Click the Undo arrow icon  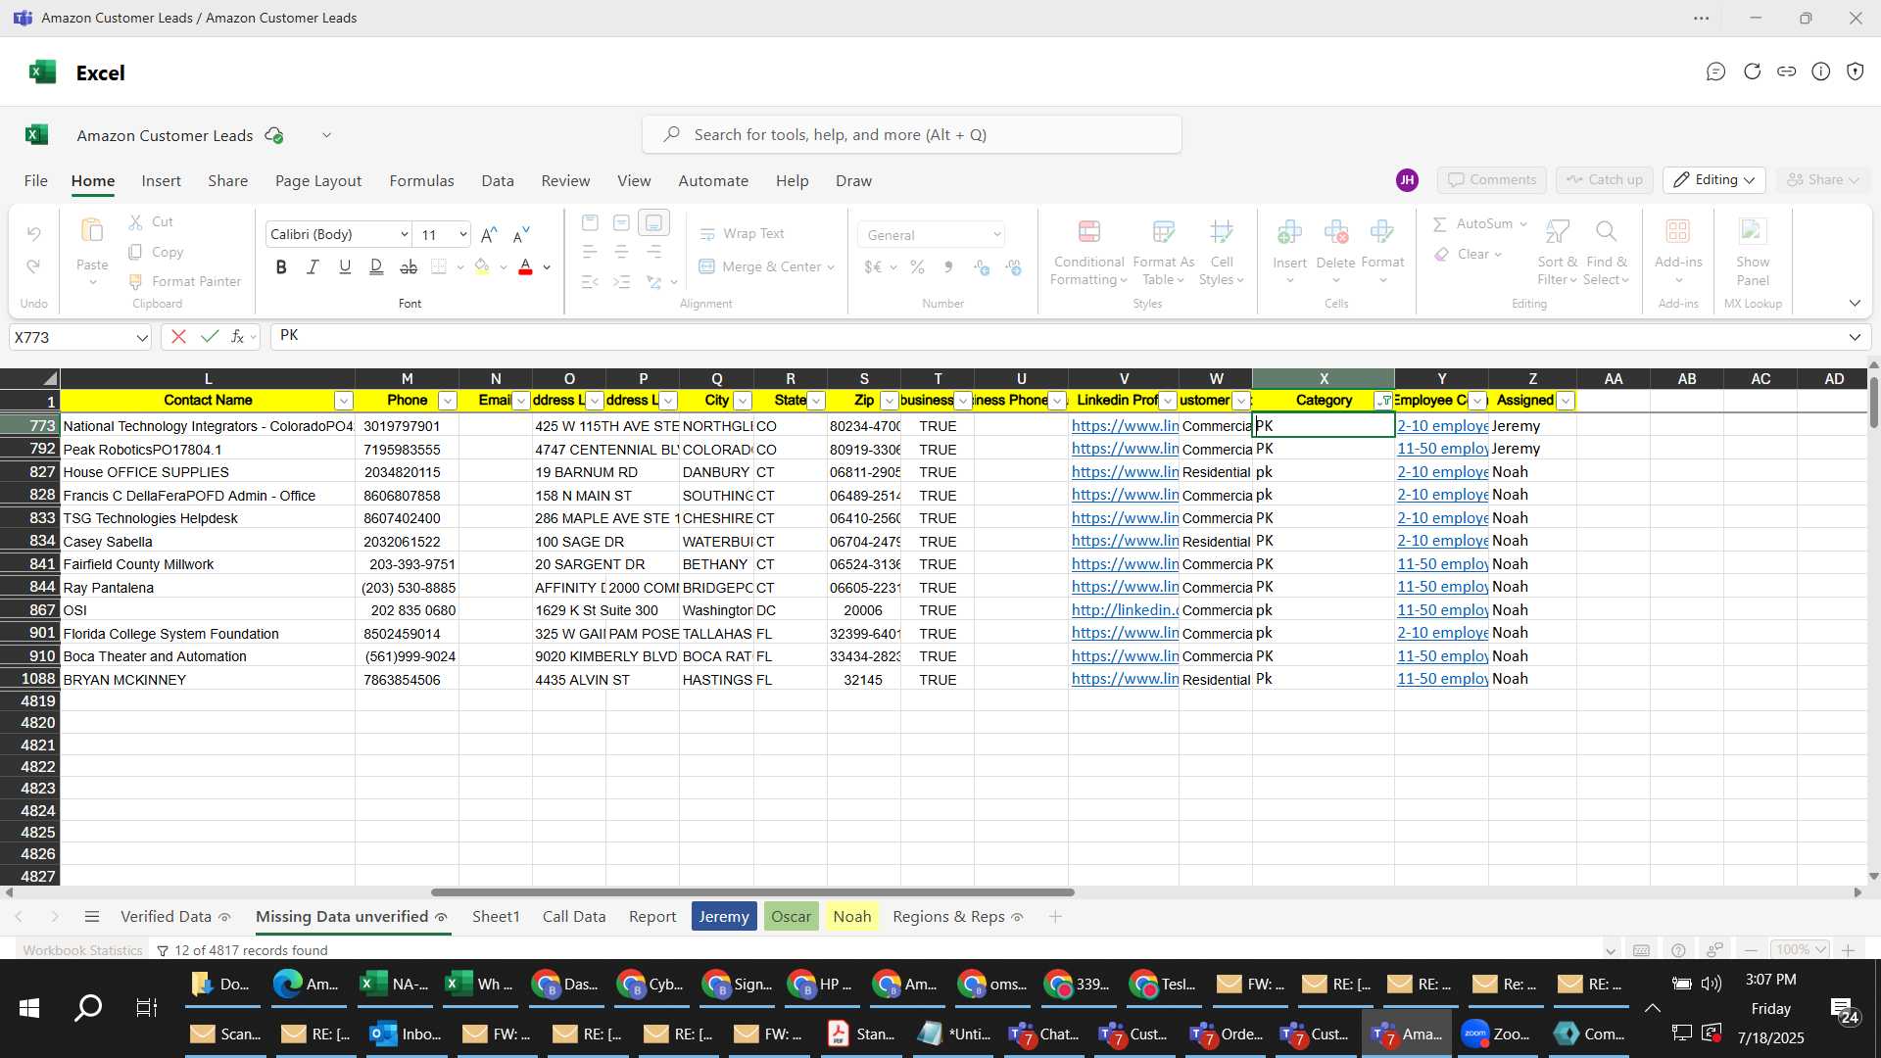pos(33,233)
